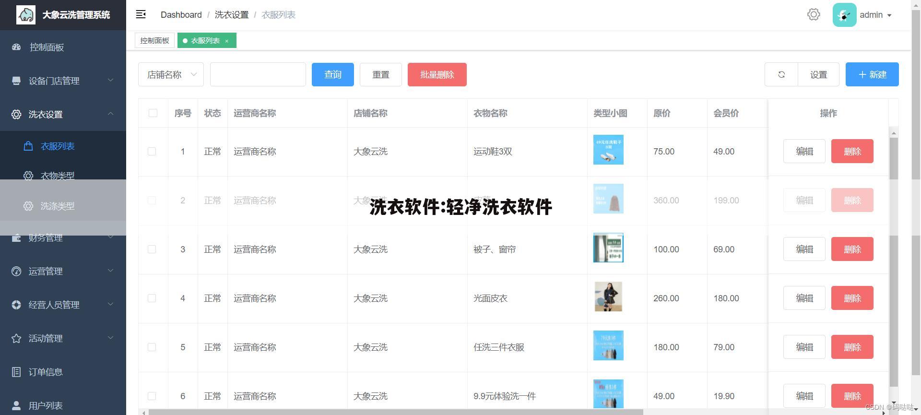Click the 运营管理 icon in sidebar

16,271
